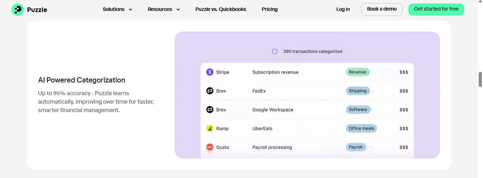Click the Stripe logo icon
The height and width of the screenshot is (178, 483).
pos(210,72)
